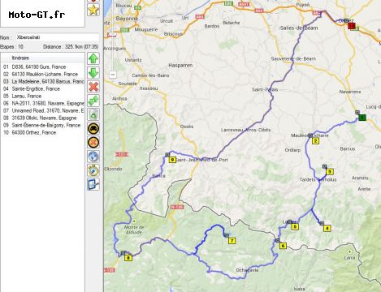The image size is (381, 292).
Task: Select step 07 Unnamed Road, 31670, Navarre
Action: [43, 110]
